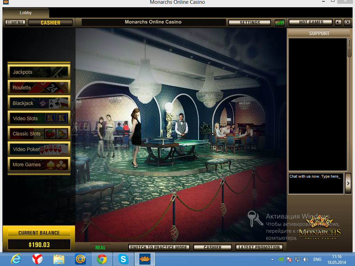Screen dimensions: 355x266
Task: Open the Mail.ru agent taskbar icon
Action: click(x=80, y=259)
